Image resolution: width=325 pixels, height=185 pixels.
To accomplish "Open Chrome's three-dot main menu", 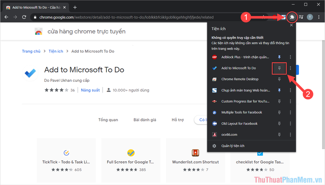I will click(x=319, y=17).
